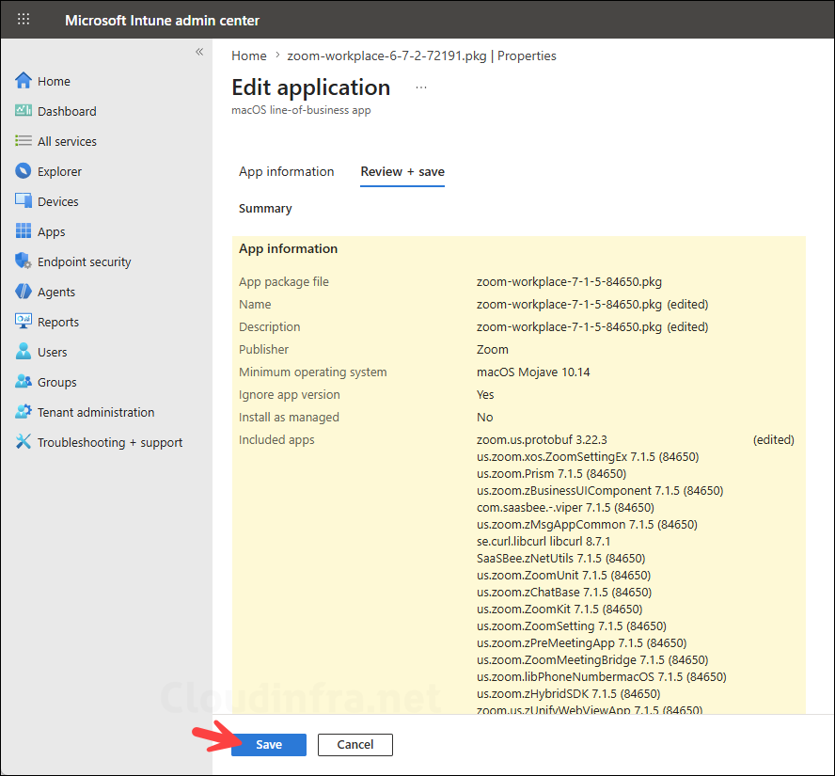Click the All services list icon

(x=24, y=141)
